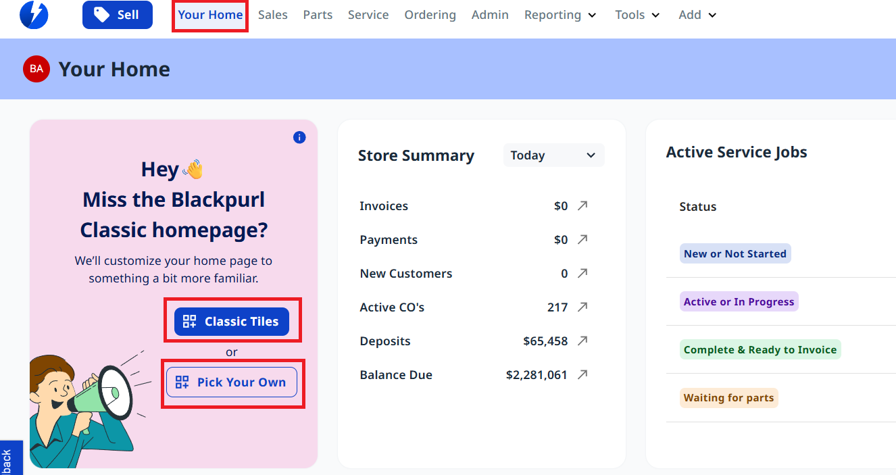Choose the Classic Tiles button
This screenshot has height=475, width=896.
pos(232,322)
